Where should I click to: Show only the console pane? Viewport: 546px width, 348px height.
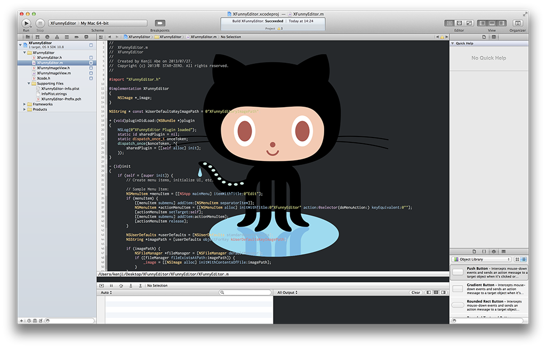point(443,293)
